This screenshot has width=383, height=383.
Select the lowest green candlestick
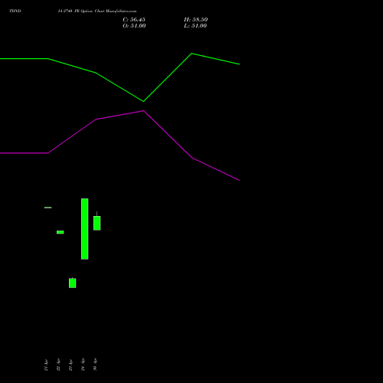[73, 283]
